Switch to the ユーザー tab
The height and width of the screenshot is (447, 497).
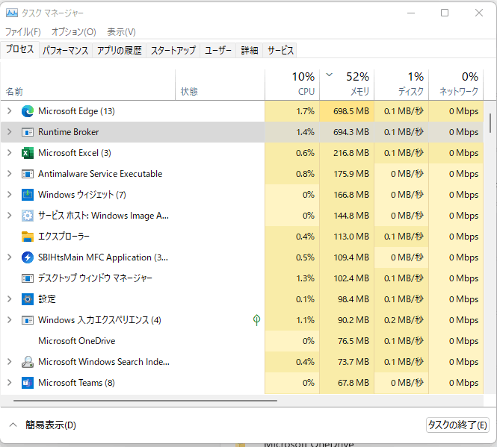coord(217,50)
